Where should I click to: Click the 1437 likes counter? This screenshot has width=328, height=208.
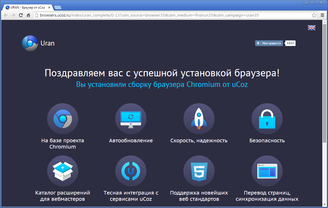click(x=290, y=43)
